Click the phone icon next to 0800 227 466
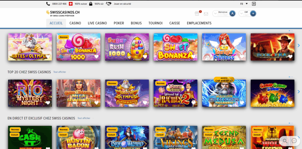Viewport: 302px width, 149px height. click(x=48, y=4)
